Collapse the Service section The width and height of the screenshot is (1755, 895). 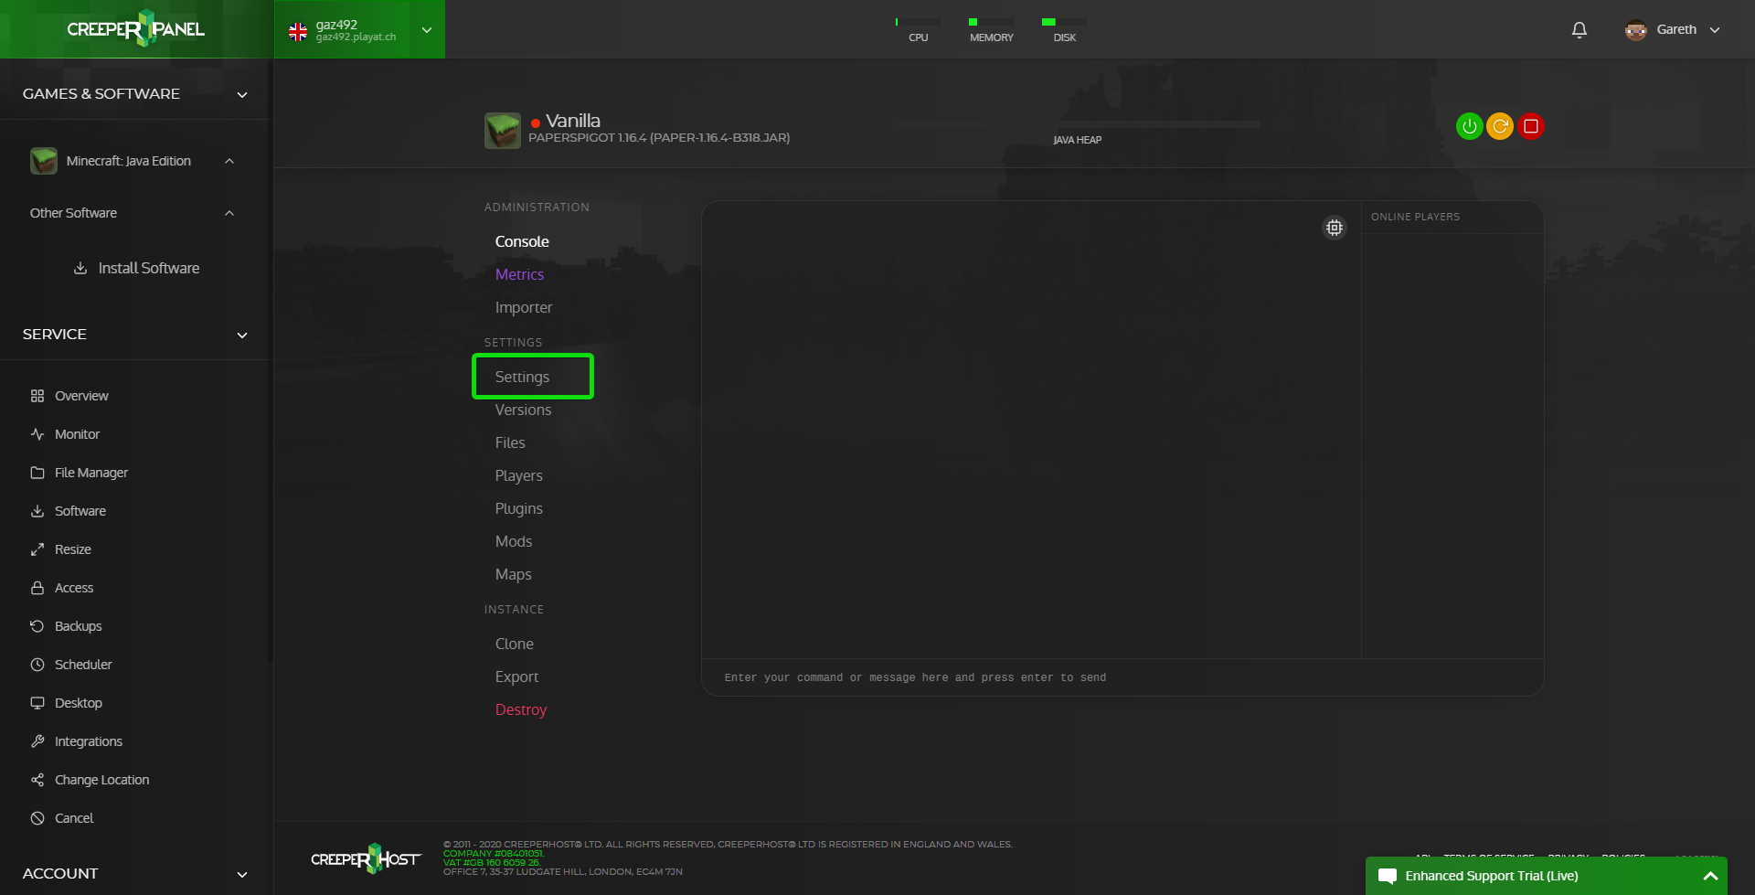[242, 335]
